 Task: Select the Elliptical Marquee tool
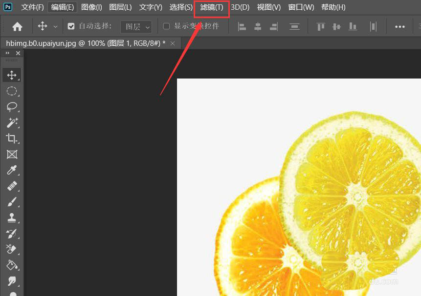(x=12, y=91)
